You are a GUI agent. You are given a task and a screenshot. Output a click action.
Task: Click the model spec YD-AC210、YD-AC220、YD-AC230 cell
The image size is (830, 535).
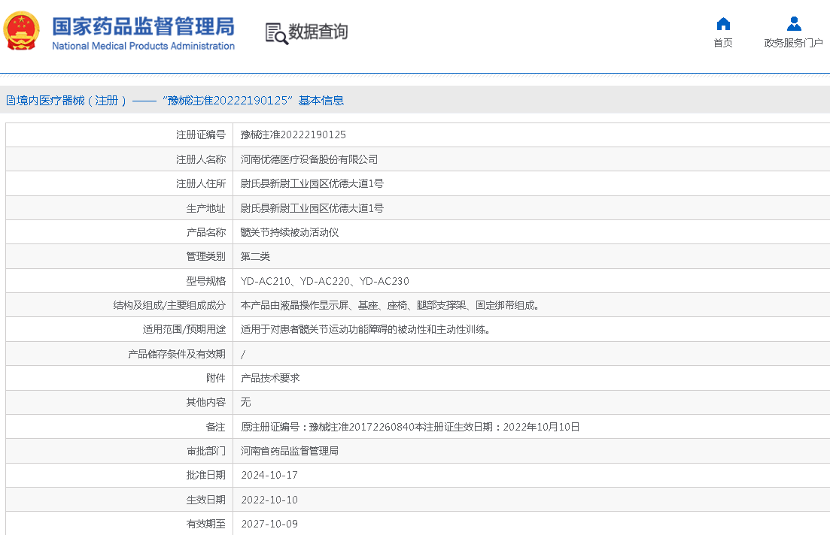click(x=324, y=281)
